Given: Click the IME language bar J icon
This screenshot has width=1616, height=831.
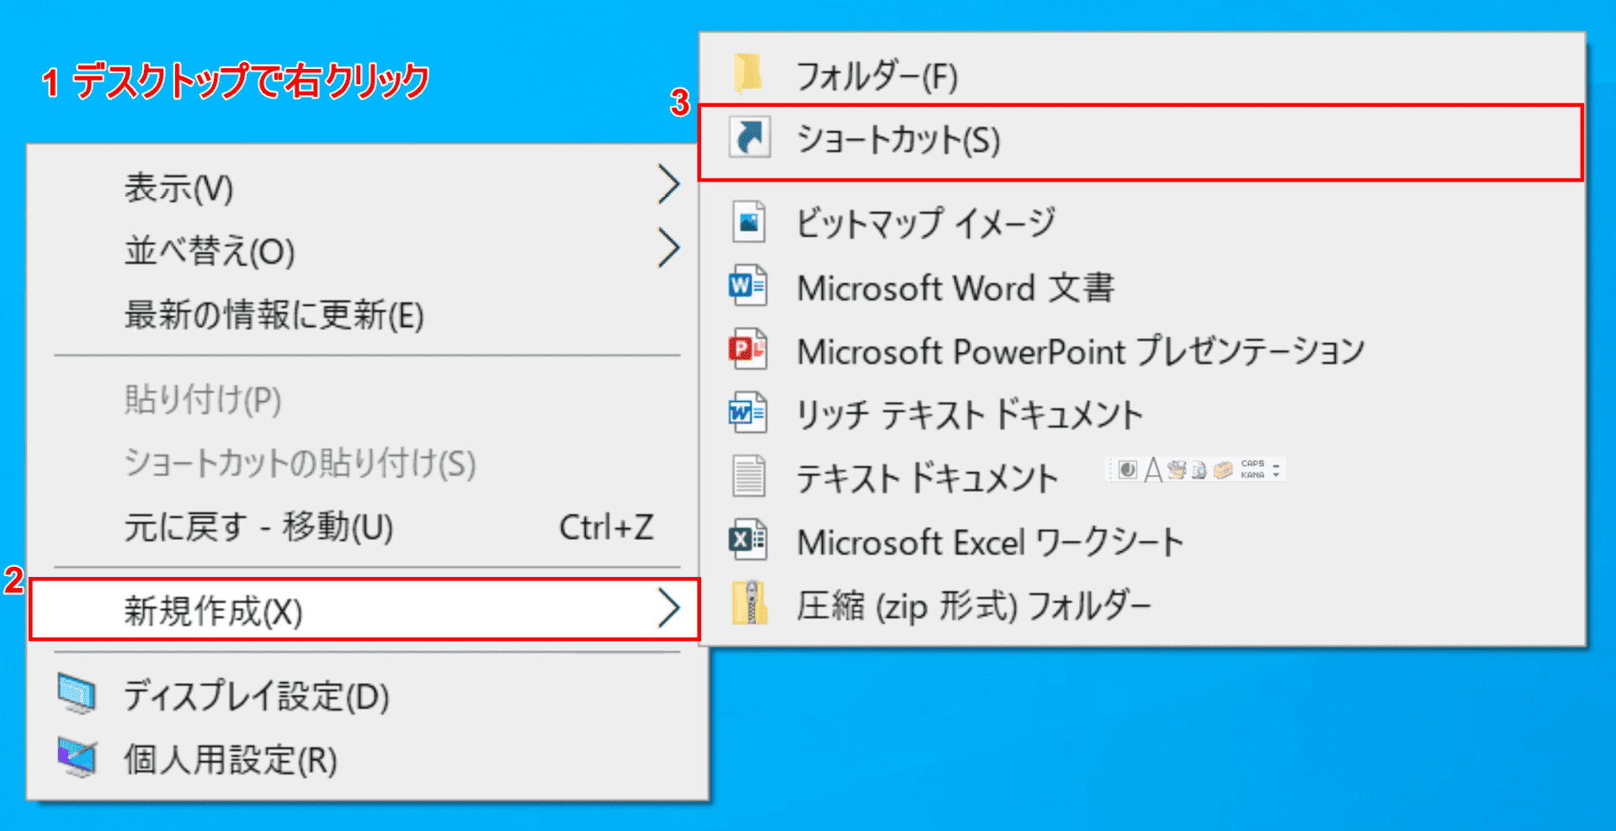Looking at the screenshot, I should click(x=1128, y=469).
